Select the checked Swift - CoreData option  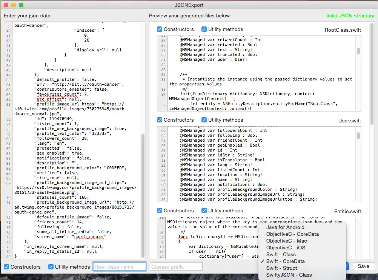click(285, 261)
